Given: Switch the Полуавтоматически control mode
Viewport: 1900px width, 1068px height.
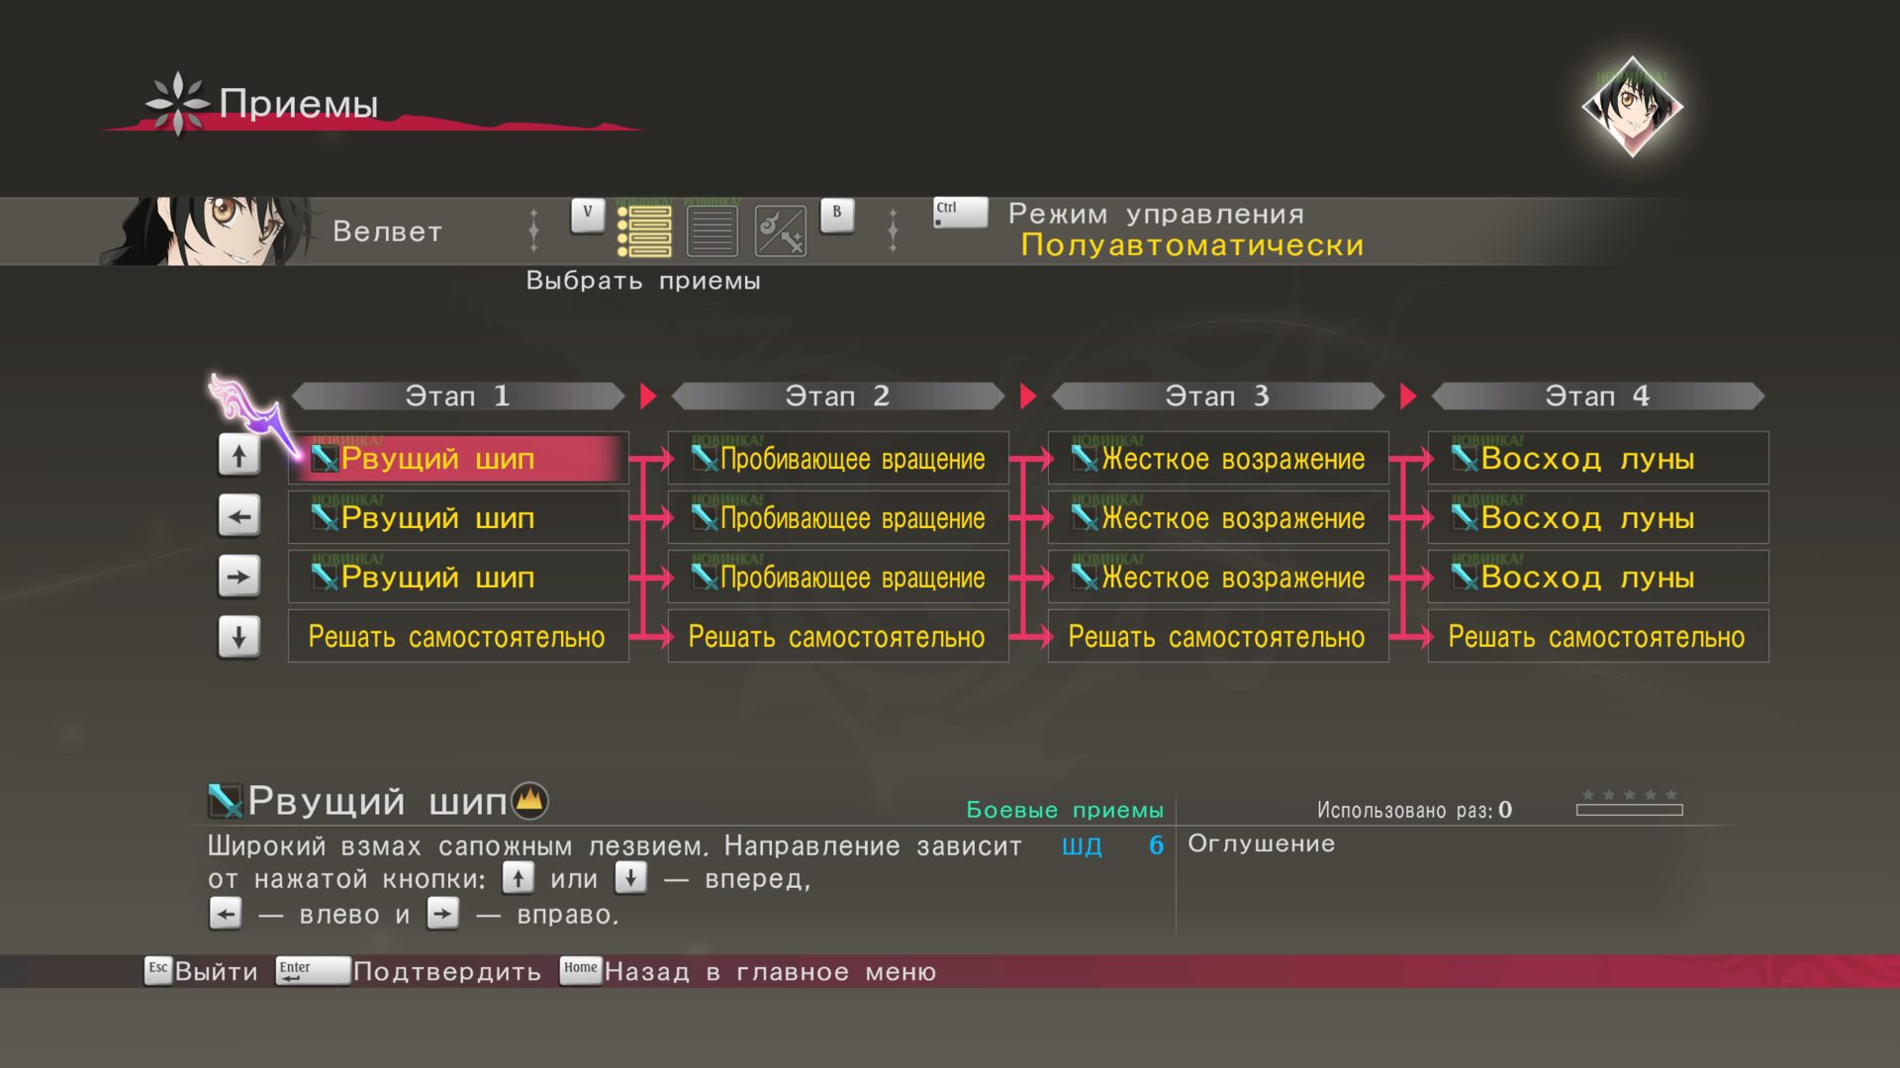Looking at the screenshot, I should [x=1191, y=245].
